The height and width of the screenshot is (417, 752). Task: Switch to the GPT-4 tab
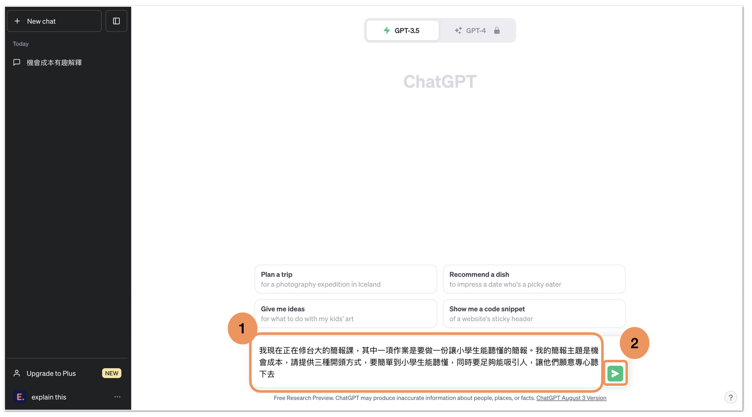(x=476, y=30)
